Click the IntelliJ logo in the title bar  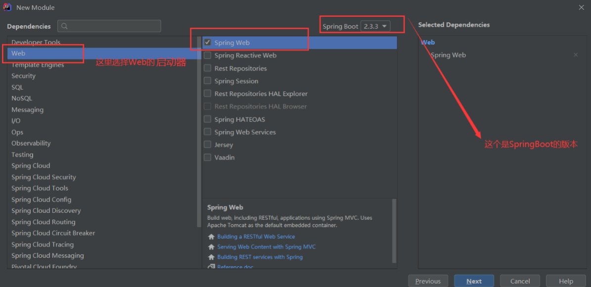click(7, 7)
